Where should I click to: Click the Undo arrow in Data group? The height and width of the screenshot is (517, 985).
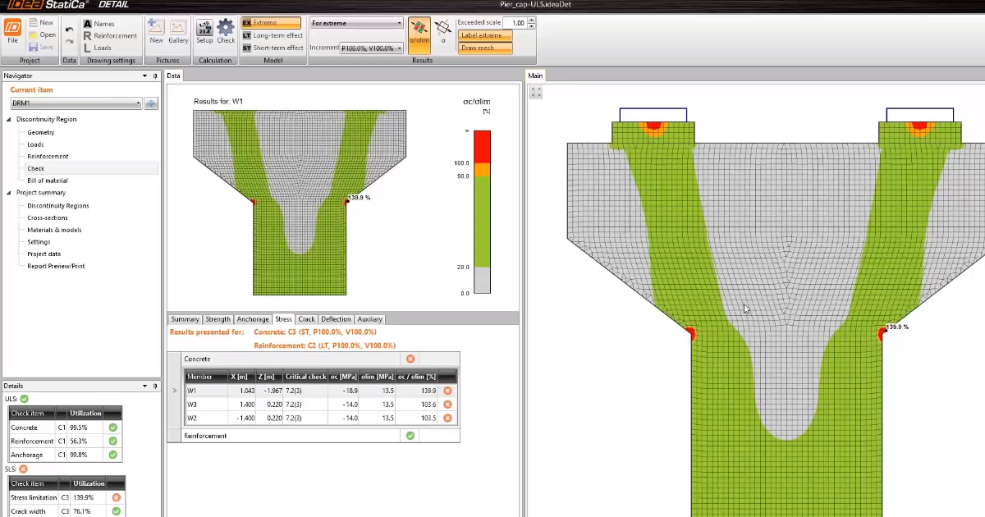69,30
